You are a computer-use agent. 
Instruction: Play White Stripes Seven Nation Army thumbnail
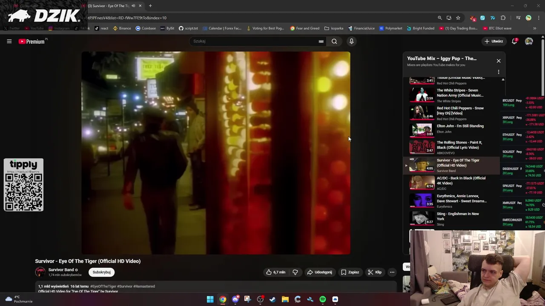[x=422, y=95]
